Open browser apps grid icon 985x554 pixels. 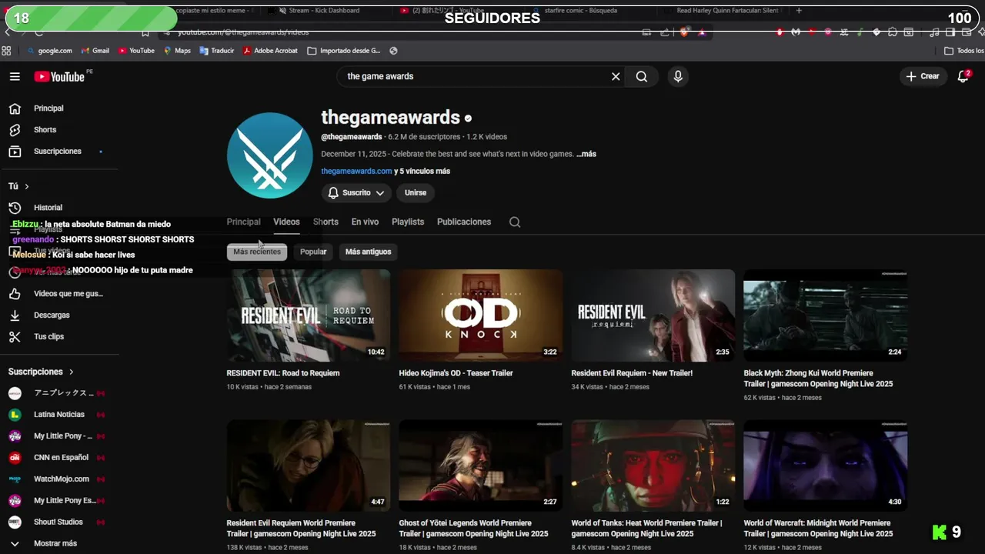click(7, 51)
